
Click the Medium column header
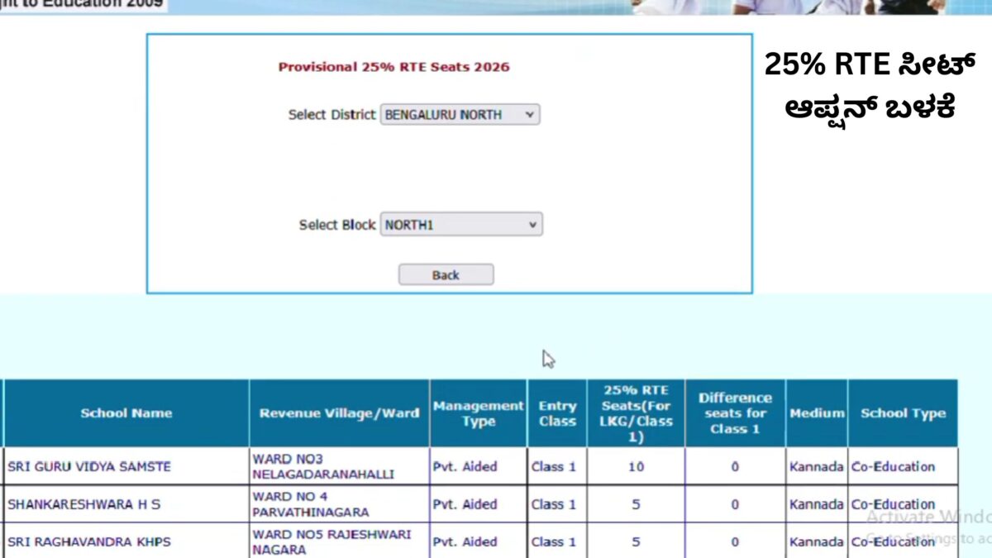click(816, 413)
